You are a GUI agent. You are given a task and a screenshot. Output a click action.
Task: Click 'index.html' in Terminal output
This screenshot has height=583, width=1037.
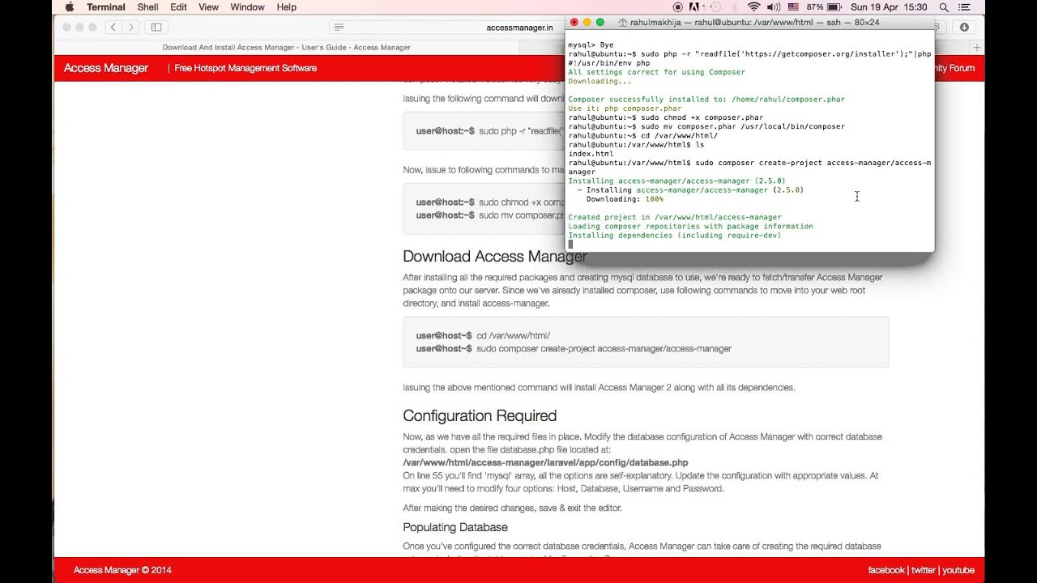point(591,154)
